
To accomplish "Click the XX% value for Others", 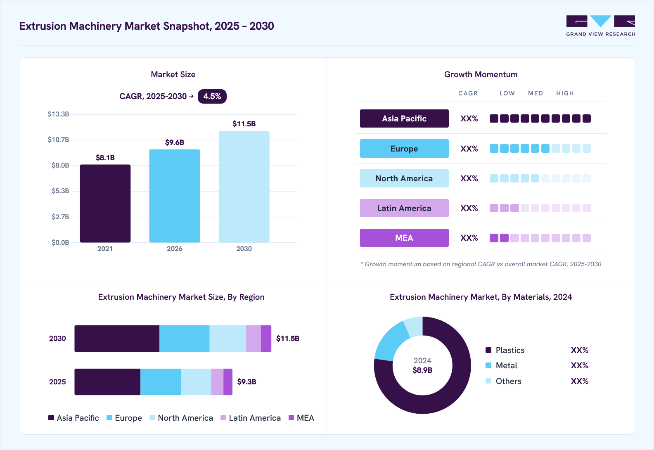I will [579, 381].
